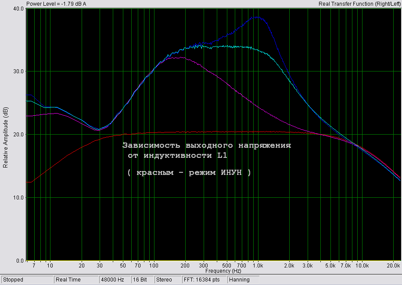Click the '16 Bit' status field
This screenshot has width=402, height=285.
(x=142, y=280)
